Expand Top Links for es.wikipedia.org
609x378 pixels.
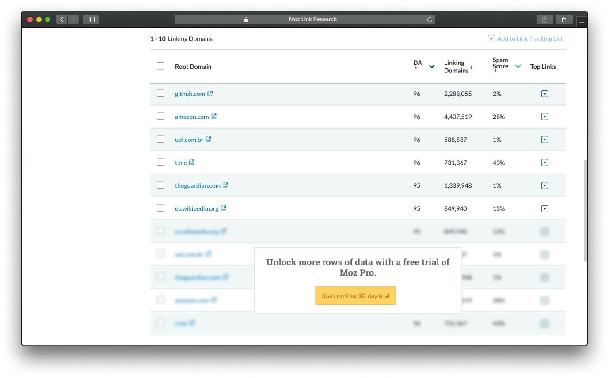544,208
